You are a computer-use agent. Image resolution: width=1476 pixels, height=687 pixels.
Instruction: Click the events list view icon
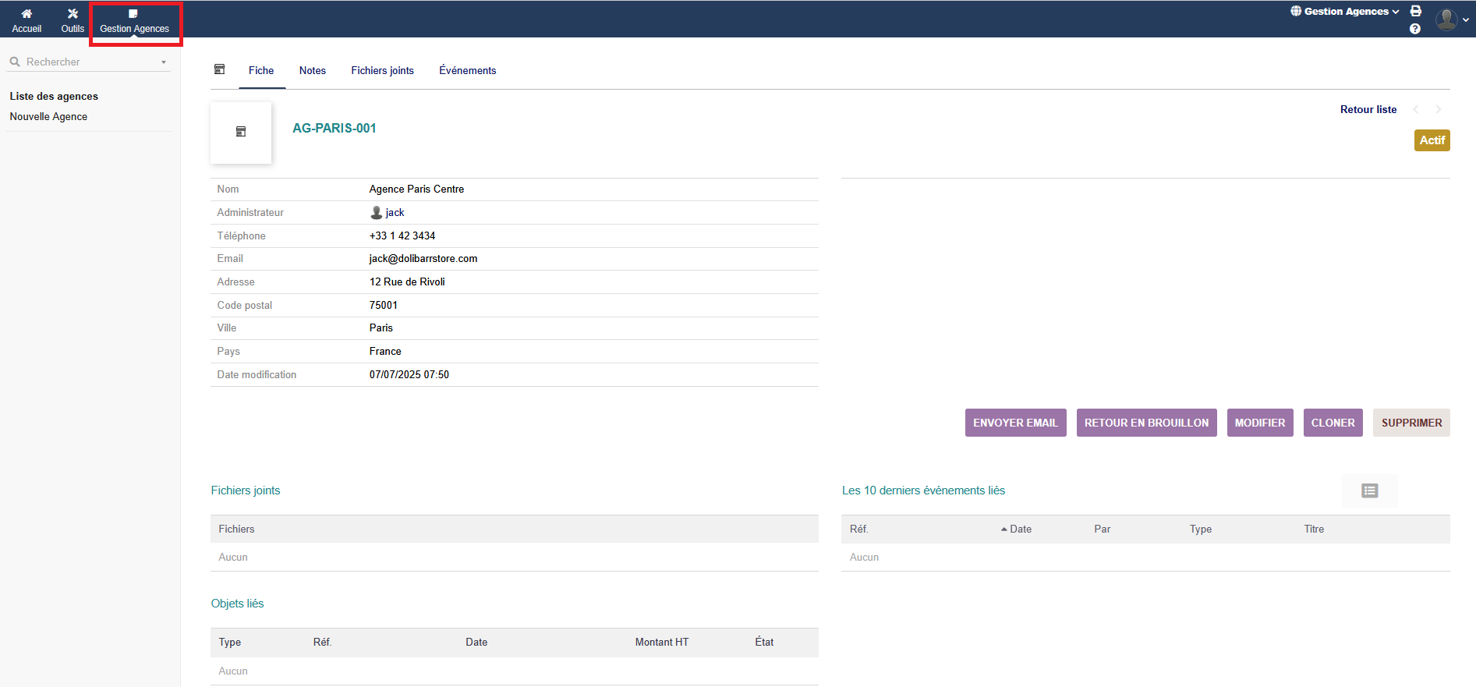[1369, 490]
